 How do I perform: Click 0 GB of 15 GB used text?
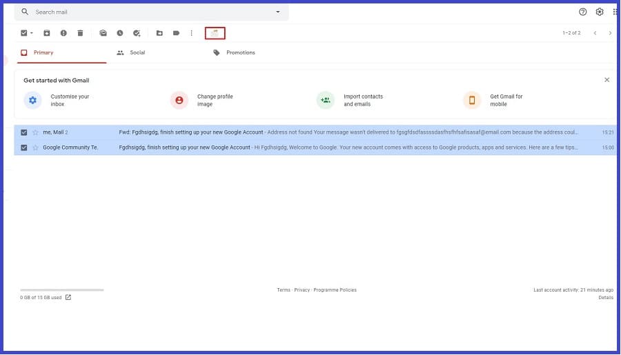coord(41,298)
